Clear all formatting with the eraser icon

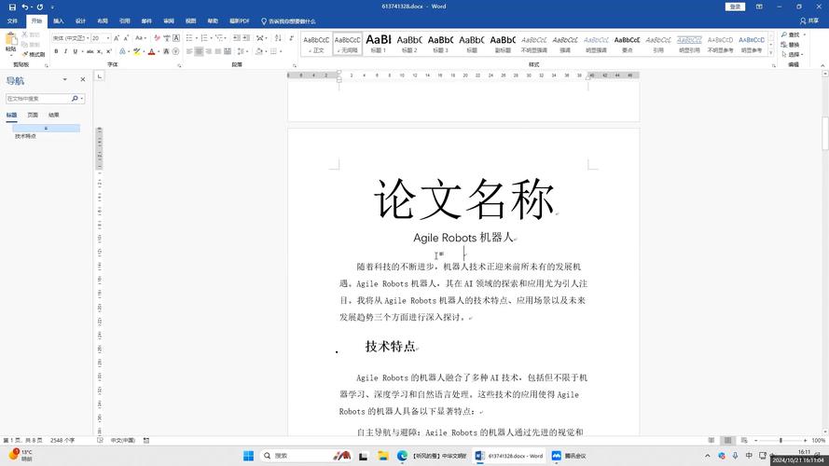157,38
